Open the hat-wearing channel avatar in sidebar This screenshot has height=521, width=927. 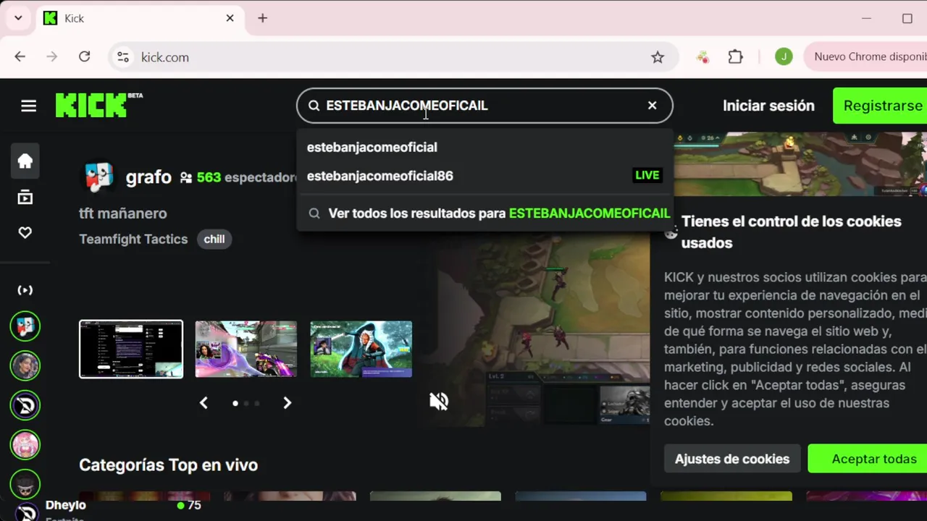click(x=25, y=483)
